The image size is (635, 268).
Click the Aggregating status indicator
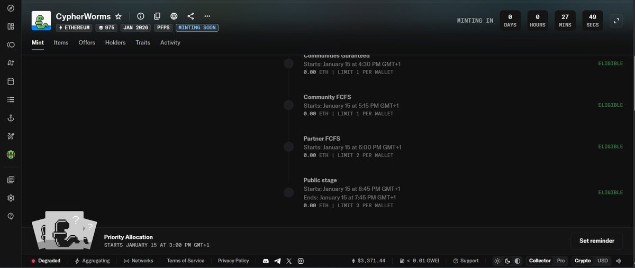click(x=93, y=261)
